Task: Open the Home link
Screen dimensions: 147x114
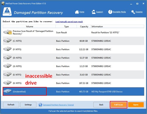Action: [x=82, y=12]
